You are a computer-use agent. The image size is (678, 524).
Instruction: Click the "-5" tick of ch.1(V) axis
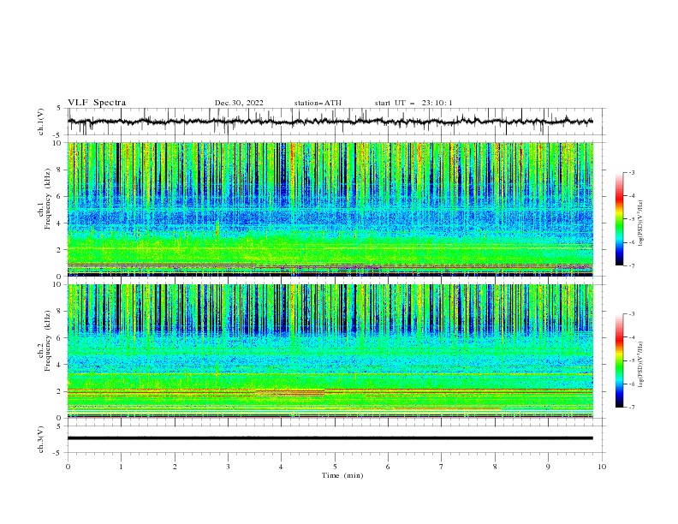coord(58,135)
